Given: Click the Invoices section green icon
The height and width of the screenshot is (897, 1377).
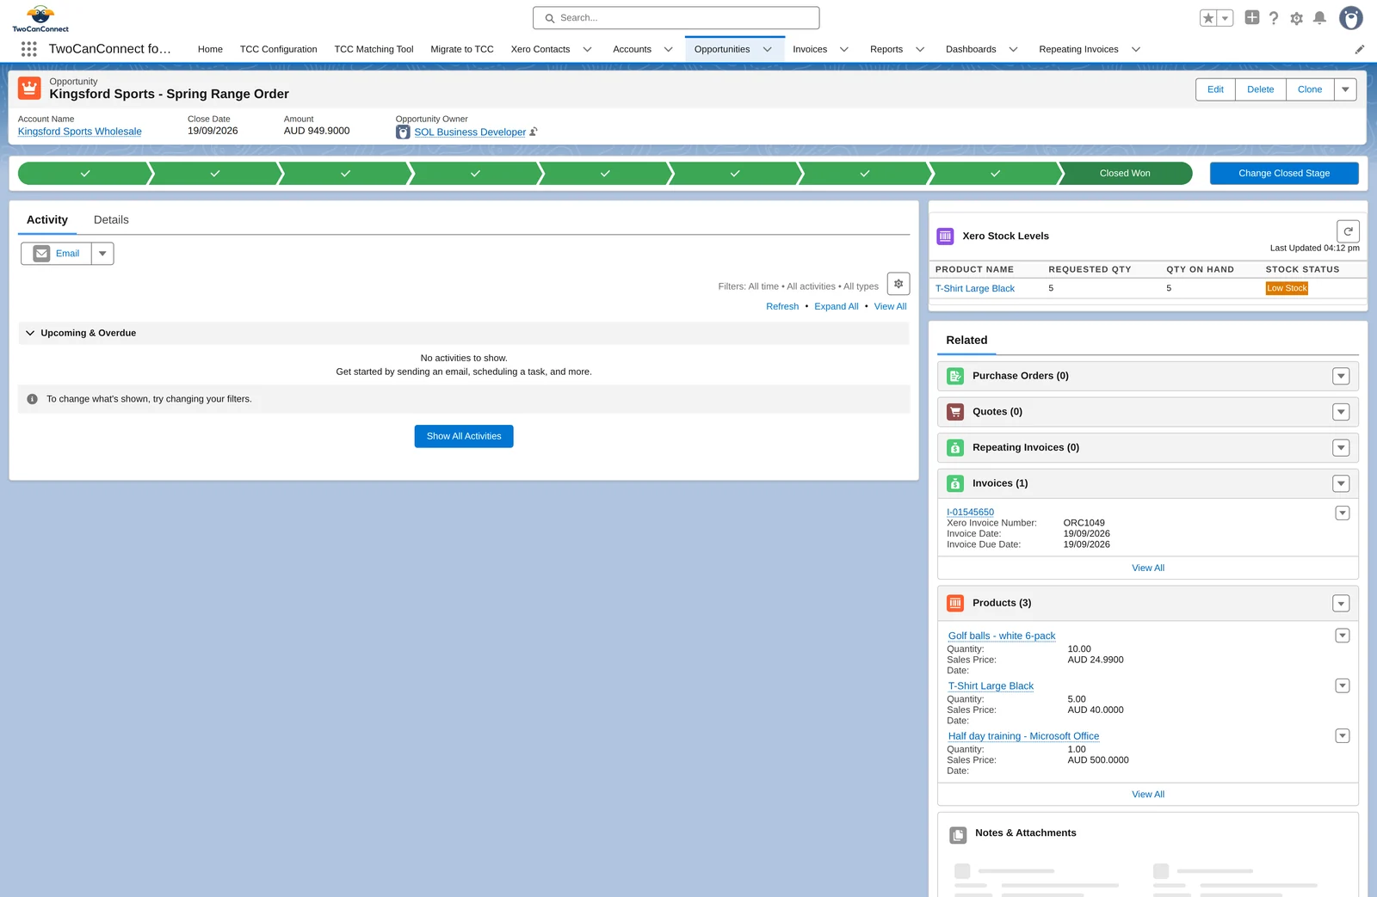Looking at the screenshot, I should click(955, 483).
